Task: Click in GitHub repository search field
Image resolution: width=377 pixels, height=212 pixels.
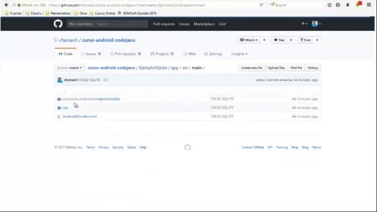Action: [107, 24]
